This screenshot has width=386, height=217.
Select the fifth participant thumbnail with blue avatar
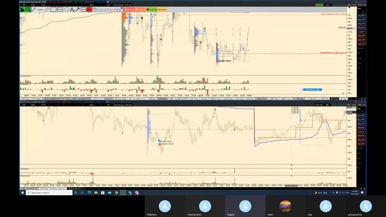tap(326, 206)
